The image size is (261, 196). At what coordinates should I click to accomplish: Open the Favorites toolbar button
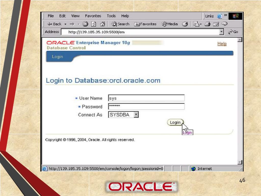145,24
